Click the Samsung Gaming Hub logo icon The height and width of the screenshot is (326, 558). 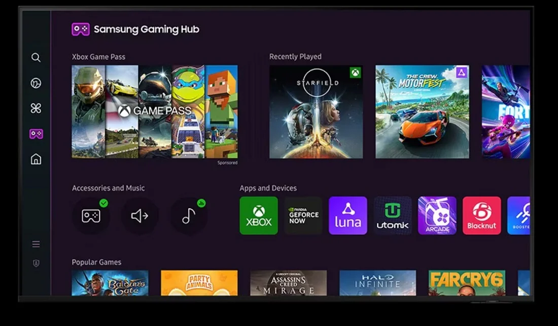(81, 29)
